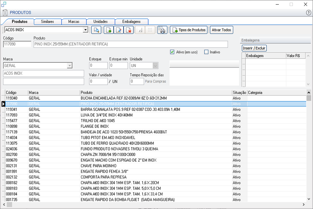This screenshot has width=313, height=209.
Task: Click the Tempo Reposição dias input field
Action: [137, 81]
